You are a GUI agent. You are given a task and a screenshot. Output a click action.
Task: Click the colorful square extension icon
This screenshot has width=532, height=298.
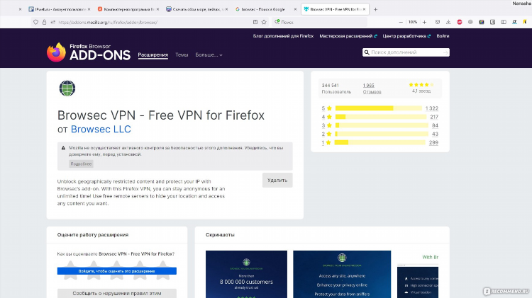pos(482,22)
